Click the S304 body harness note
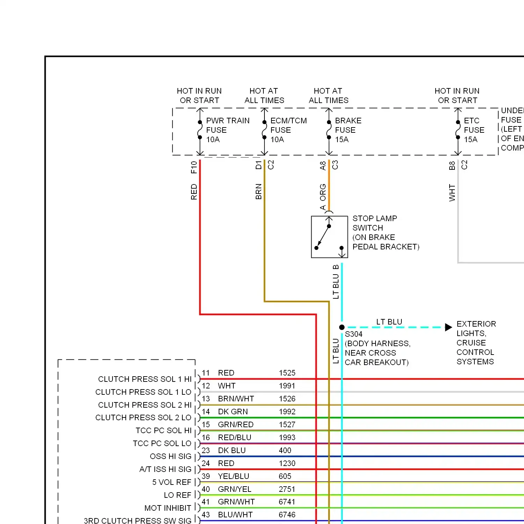Viewport: 524px width, 524px height. coord(377,348)
